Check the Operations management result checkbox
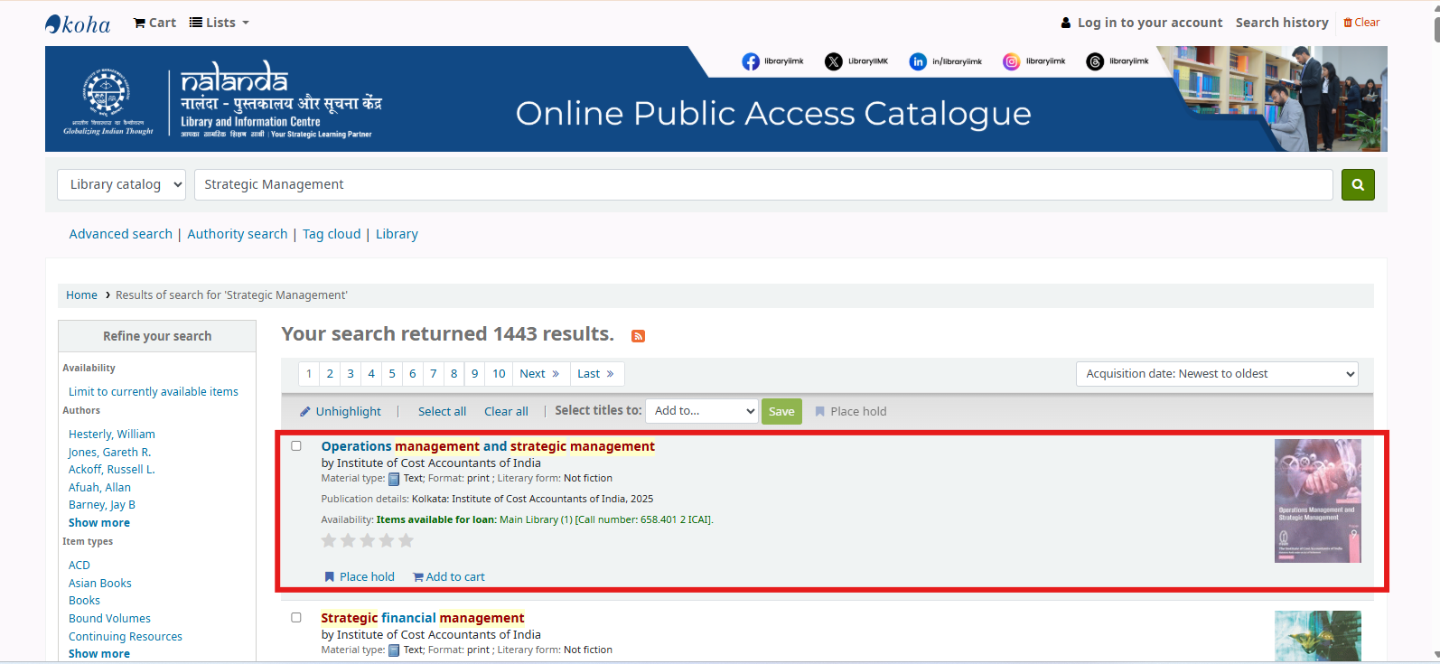This screenshot has width=1440, height=664. pos(296,446)
